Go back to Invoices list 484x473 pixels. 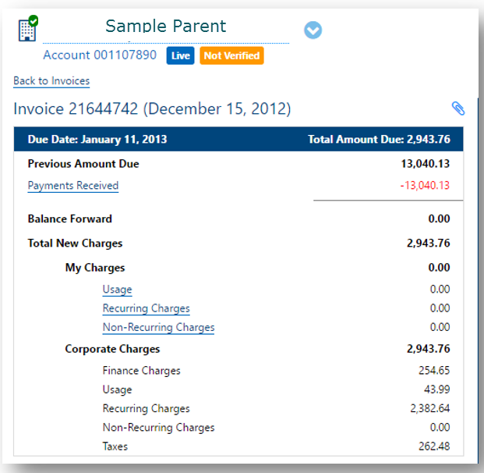tap(51, 81)
